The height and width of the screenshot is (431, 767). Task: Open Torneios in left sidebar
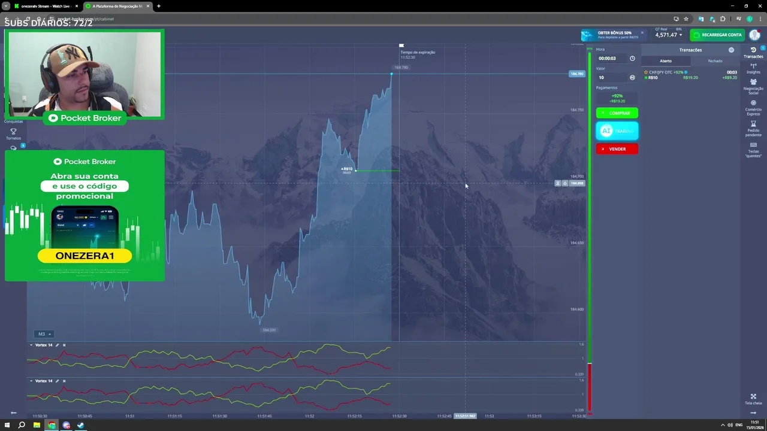pos(13,134)
